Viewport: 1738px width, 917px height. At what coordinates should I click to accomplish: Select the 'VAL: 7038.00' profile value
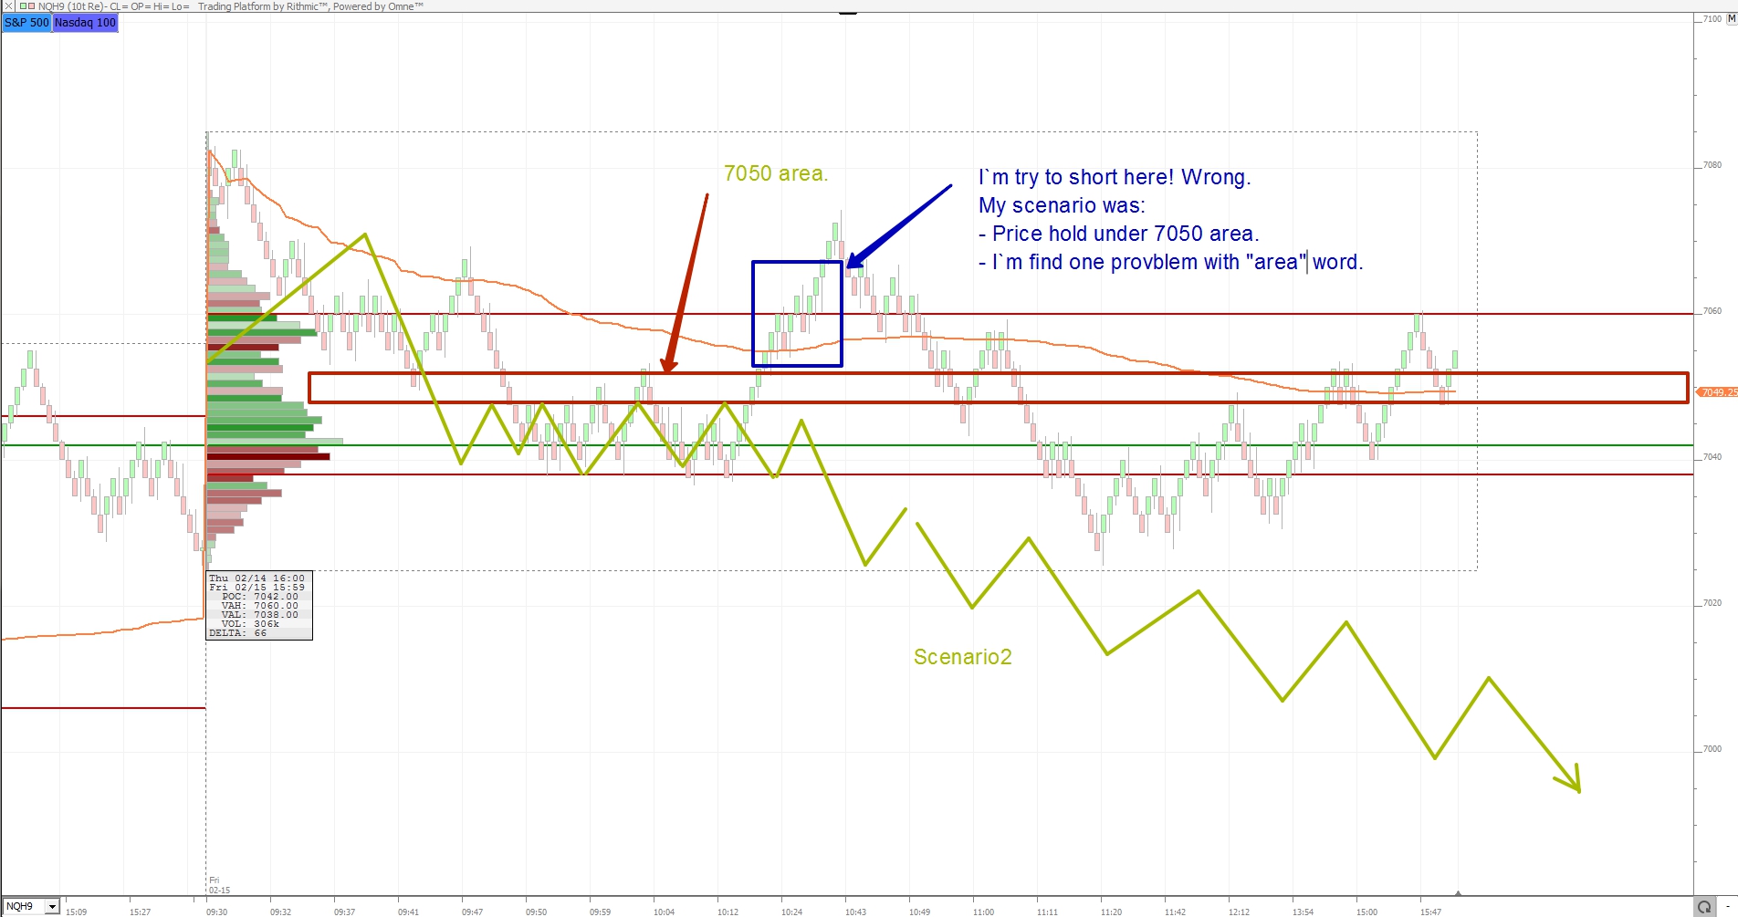(259, 615)
